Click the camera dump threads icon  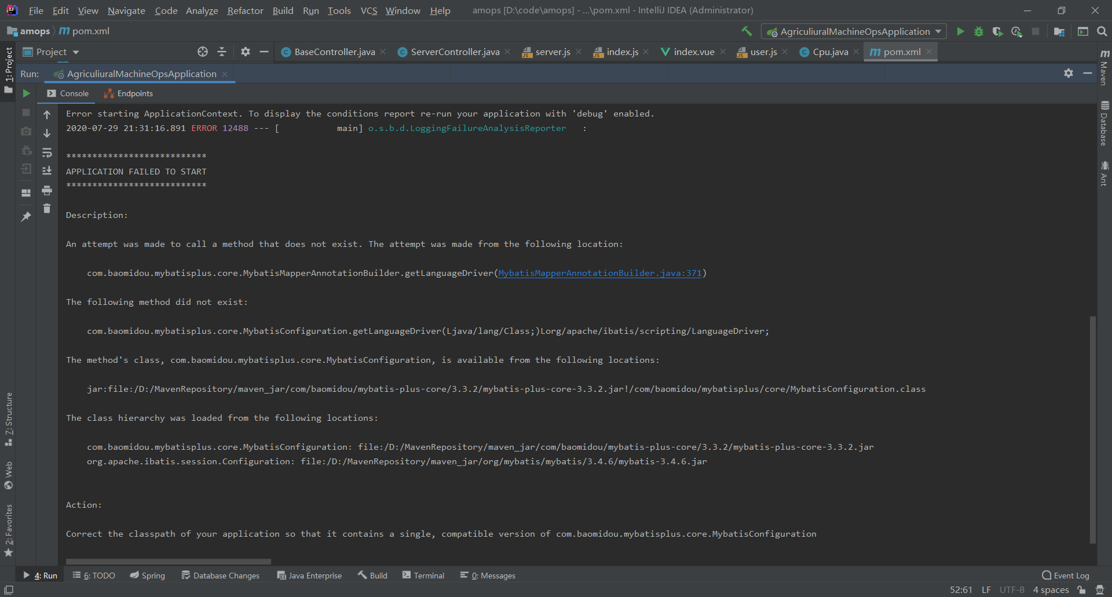coord(26,132)
